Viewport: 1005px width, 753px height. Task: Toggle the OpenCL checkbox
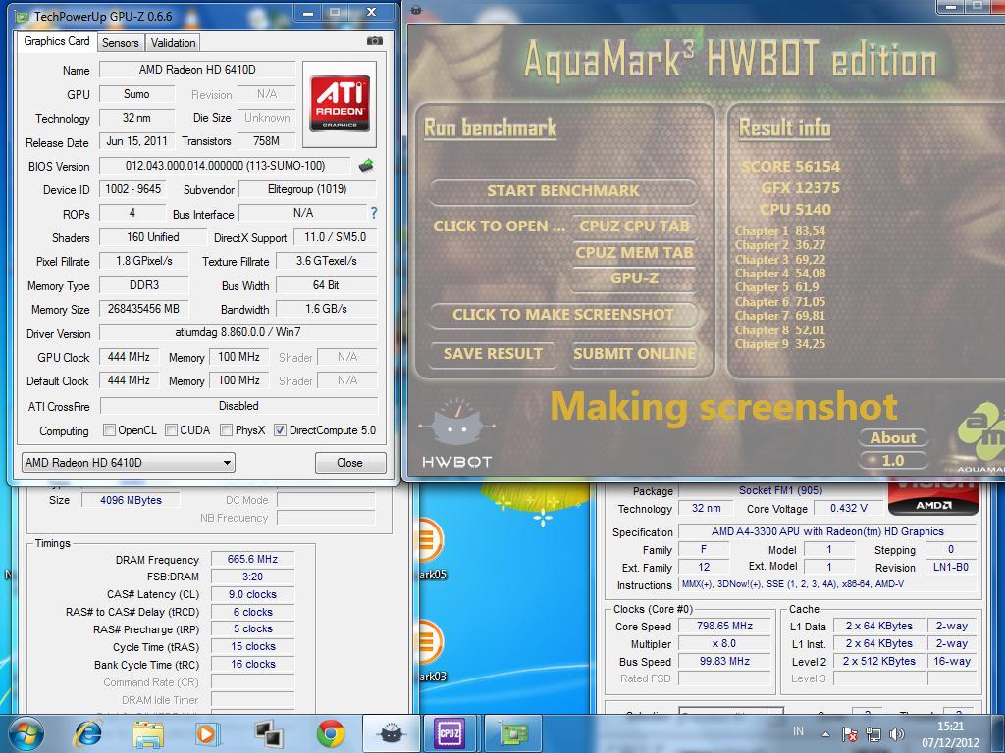click(x=110, y=430)
